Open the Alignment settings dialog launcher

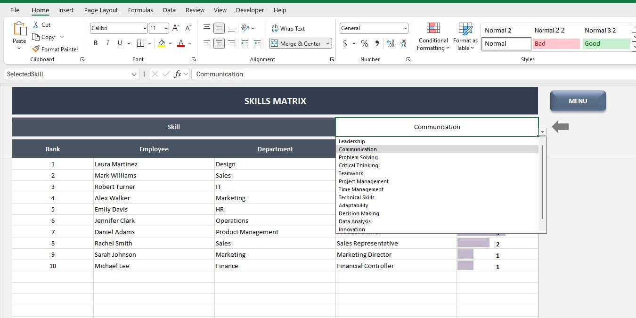332,59
